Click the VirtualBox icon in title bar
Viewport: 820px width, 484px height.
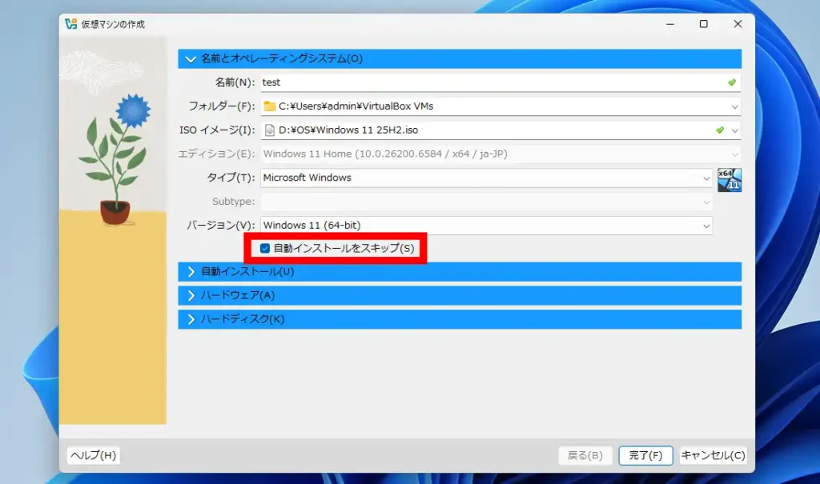click(71, 24)
